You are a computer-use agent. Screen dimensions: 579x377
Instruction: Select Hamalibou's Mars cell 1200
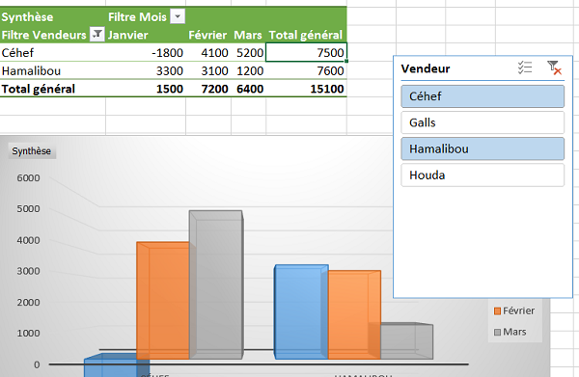pos(249,70)
